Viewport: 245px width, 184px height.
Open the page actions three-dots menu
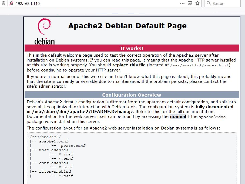(182, 3)
